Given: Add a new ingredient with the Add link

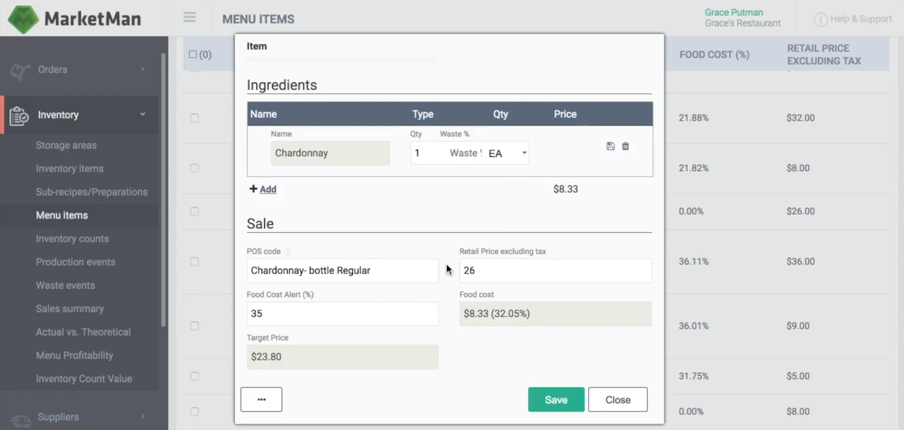Looking at the screenshot, I should pyautogui.click(x=263, y=189).
